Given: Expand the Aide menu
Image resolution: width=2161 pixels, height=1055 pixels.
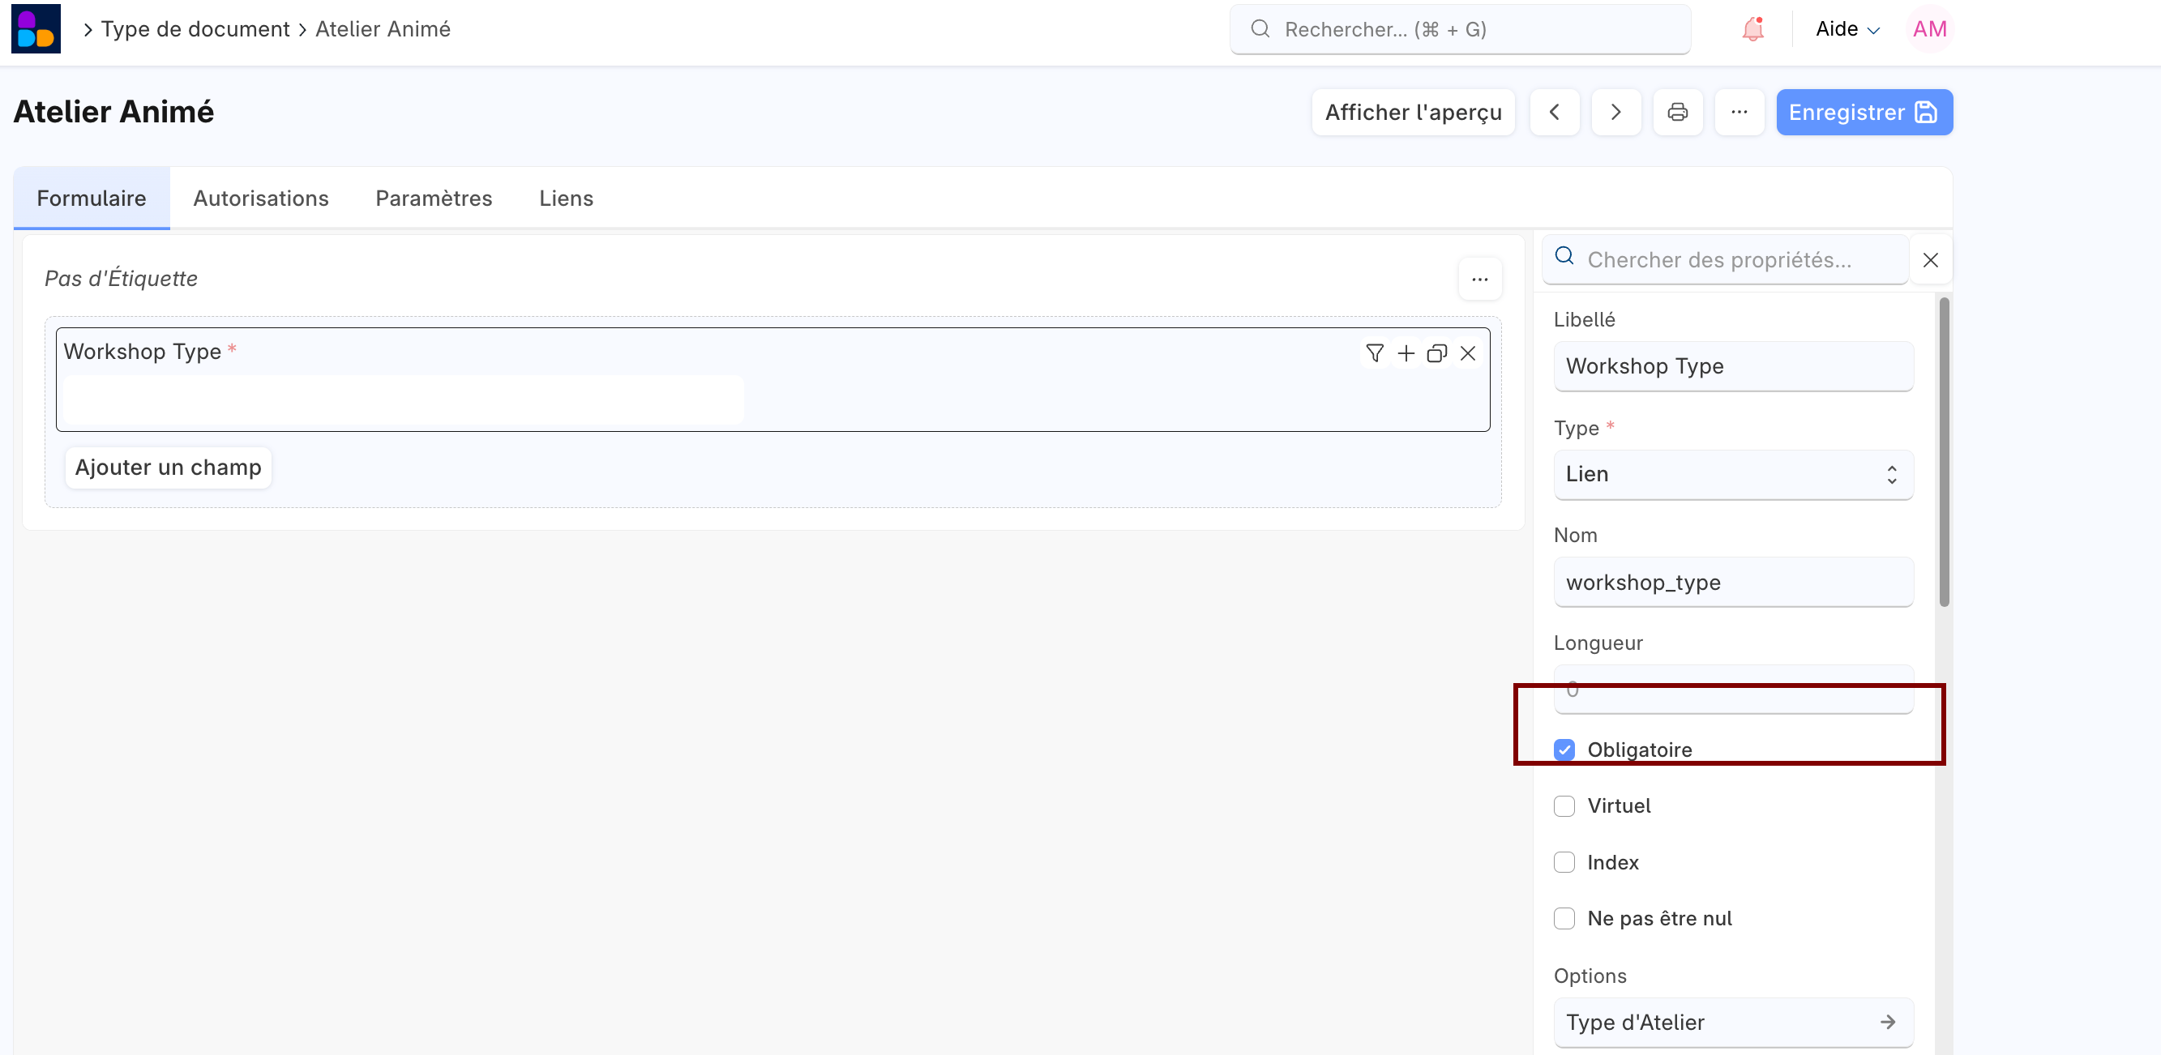Looking at the screenshot, I should point(1847,29).
